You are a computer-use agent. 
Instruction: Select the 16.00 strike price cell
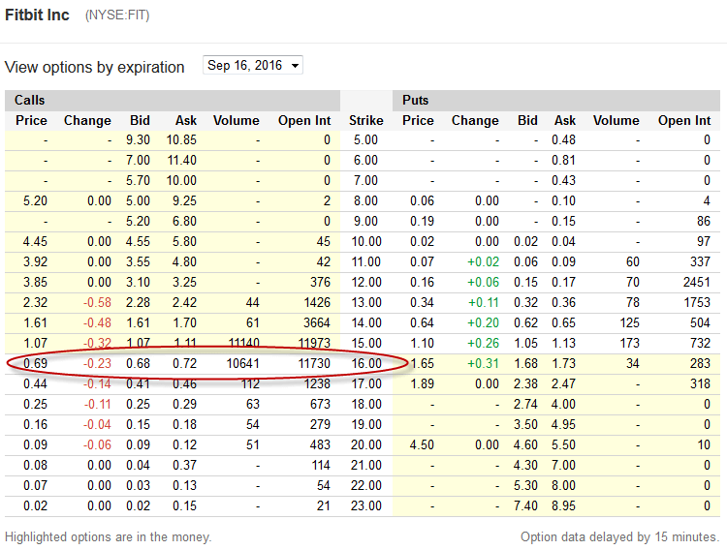pos(366,363)
